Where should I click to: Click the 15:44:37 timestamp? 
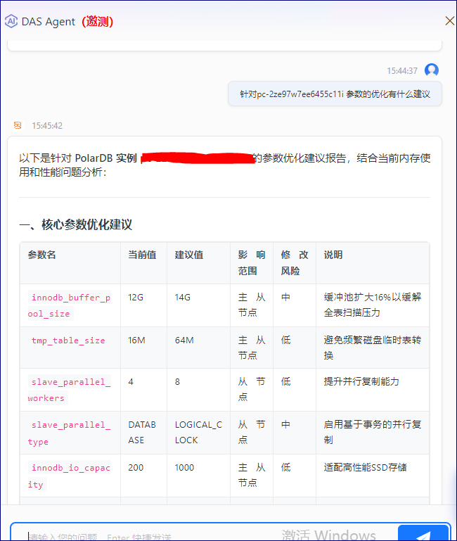click(402, 71)
